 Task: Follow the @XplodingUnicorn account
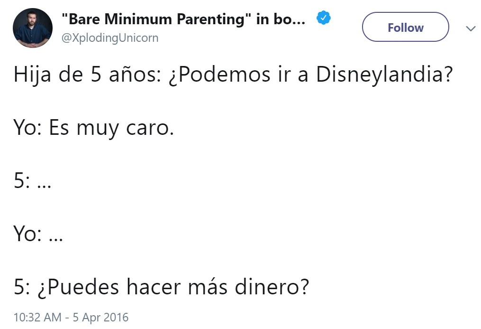(406, 27)
